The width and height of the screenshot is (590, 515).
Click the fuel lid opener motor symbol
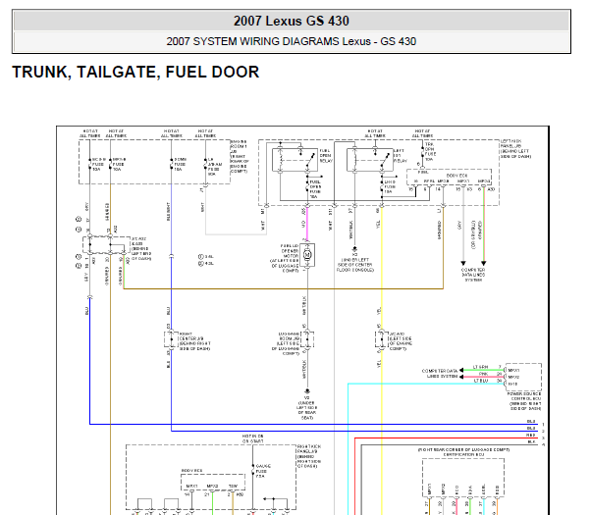(307, 255)
